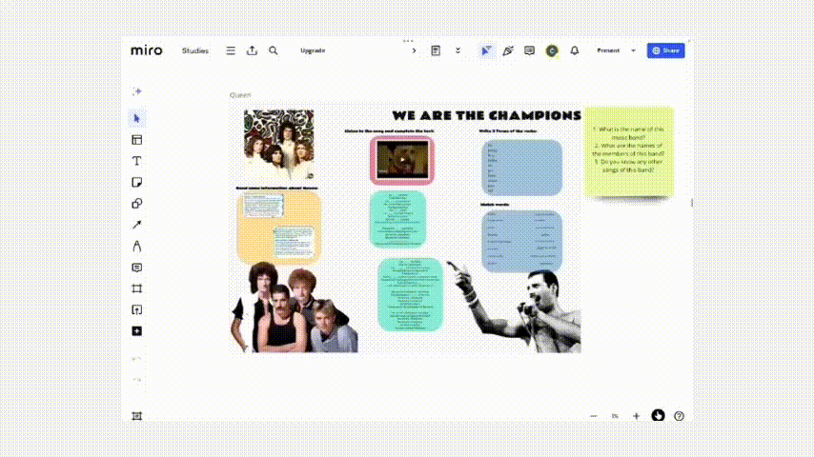Open the Studies board title
The width and height of the screenshot is (814, 457).
coord(195,50)
